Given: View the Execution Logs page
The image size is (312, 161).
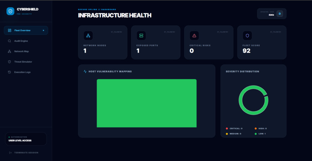Looking at the screenshot, I should (26, 72).
